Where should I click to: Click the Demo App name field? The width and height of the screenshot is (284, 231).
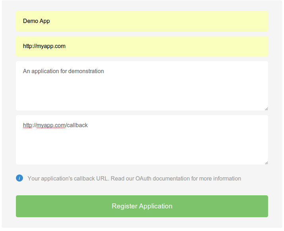point(142,21)
